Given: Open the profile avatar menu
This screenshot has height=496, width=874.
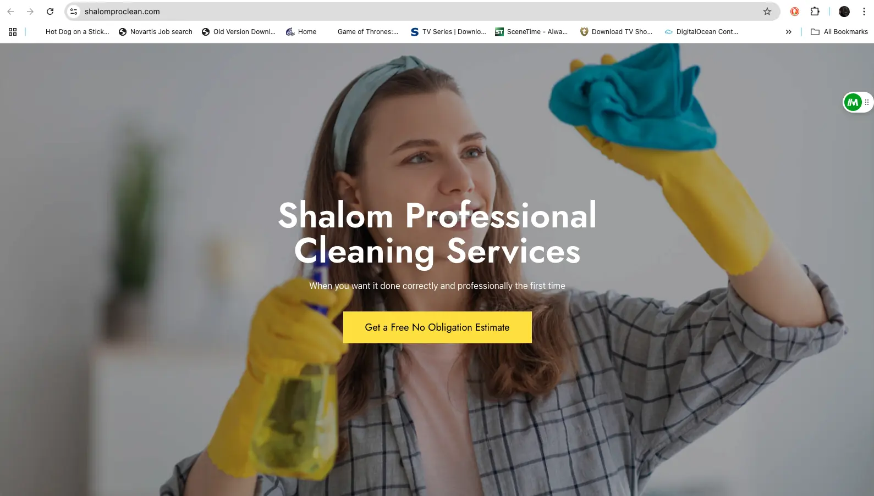Looking at the screenshot, I should pos(844,12).
